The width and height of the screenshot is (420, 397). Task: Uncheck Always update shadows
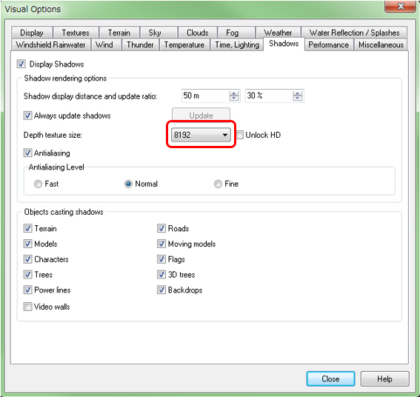coord(27,116)
